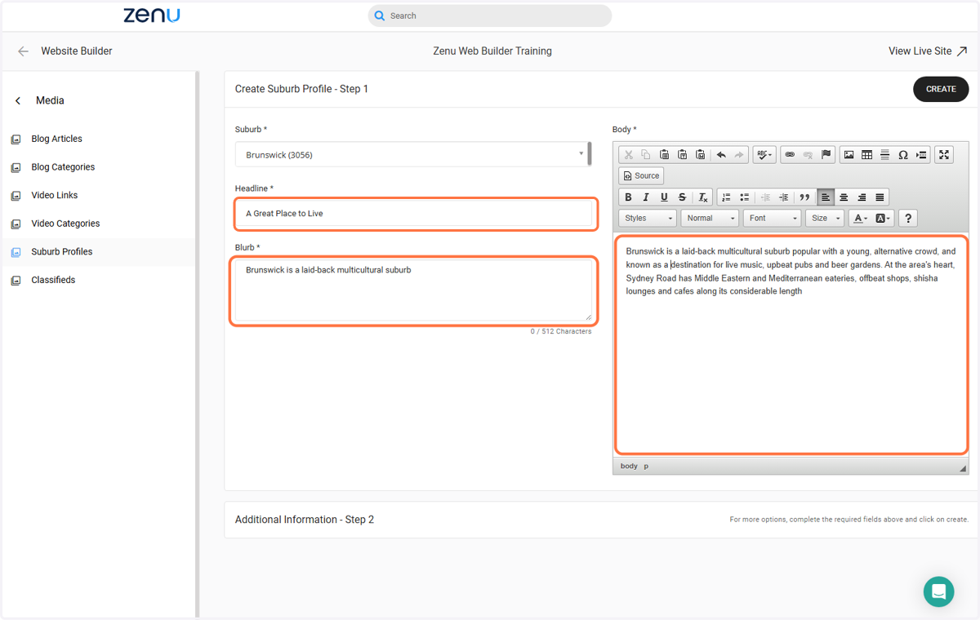Click the increase indent icon
The height and width of the screenshot is (620, 980).
tap(783, 197)
